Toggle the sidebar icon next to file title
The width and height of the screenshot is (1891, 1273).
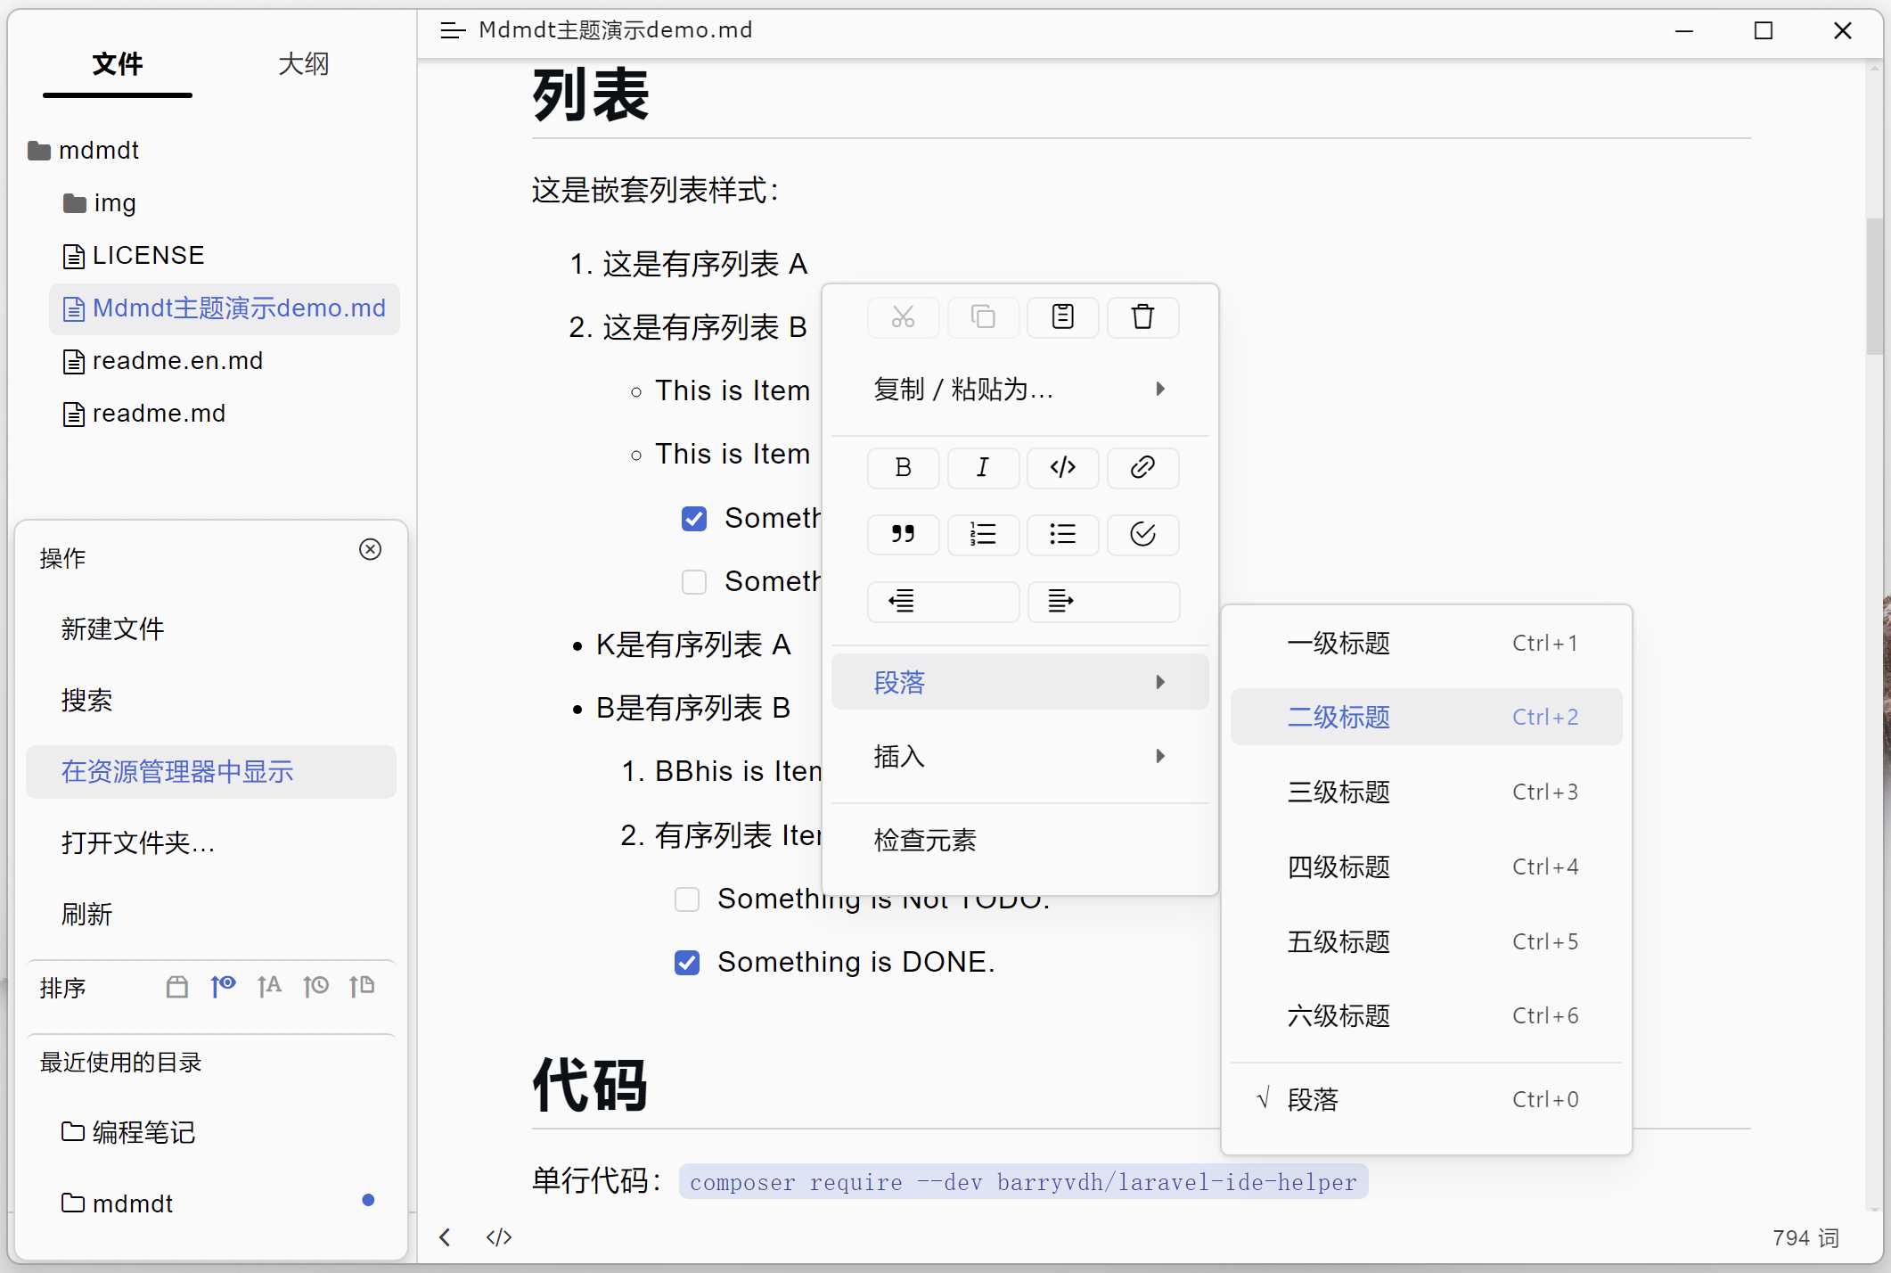click(453, 30)
